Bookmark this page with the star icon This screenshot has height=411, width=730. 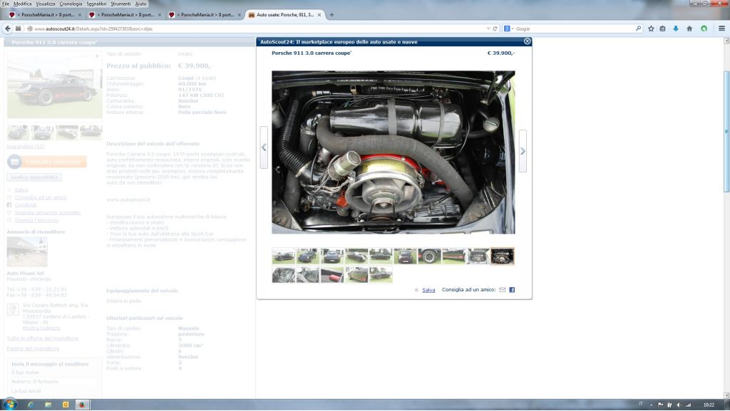pyautogui.click(x=651, y=28)
